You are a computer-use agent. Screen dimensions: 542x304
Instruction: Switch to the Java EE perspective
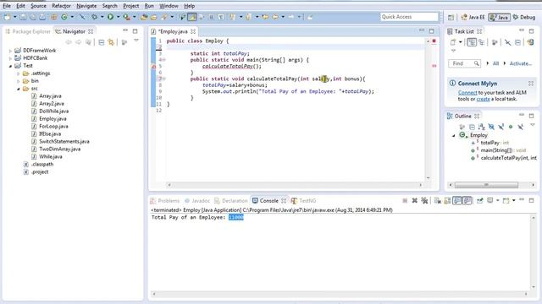[x=473, y=17]
